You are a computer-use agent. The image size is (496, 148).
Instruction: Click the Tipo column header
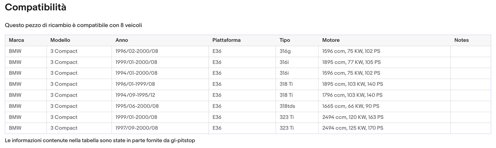(285, 40)
